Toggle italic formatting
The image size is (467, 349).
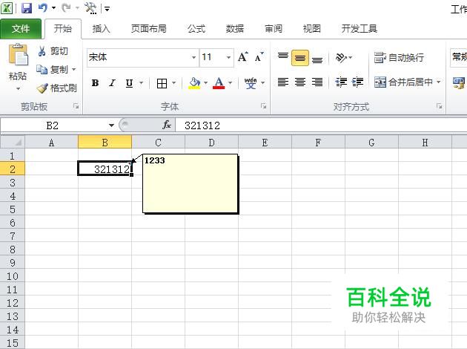[112, 83]
